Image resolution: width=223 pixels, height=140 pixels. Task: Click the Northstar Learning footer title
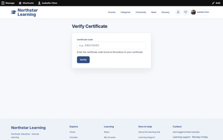[x=28, y=128]
